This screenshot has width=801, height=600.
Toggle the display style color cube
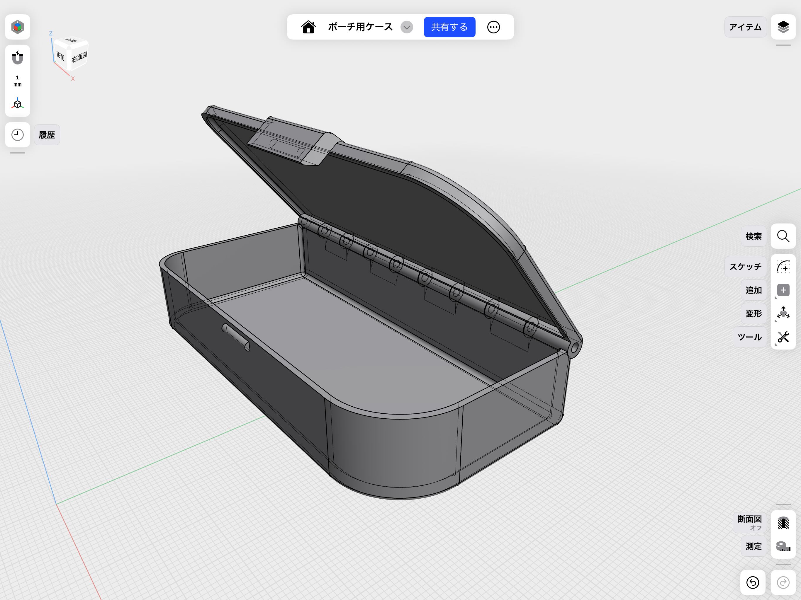pyautogui.click(x=17, y=27)
